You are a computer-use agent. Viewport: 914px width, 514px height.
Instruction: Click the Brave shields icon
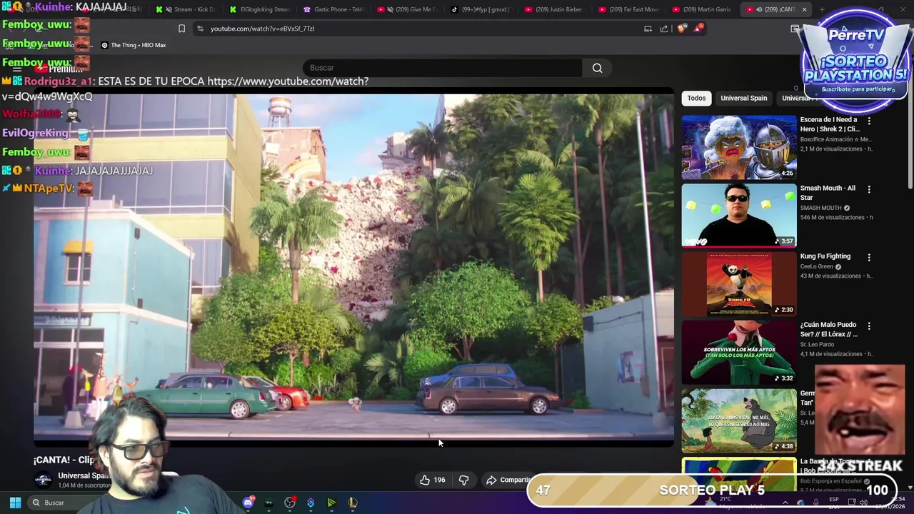[x=681, y=29]
